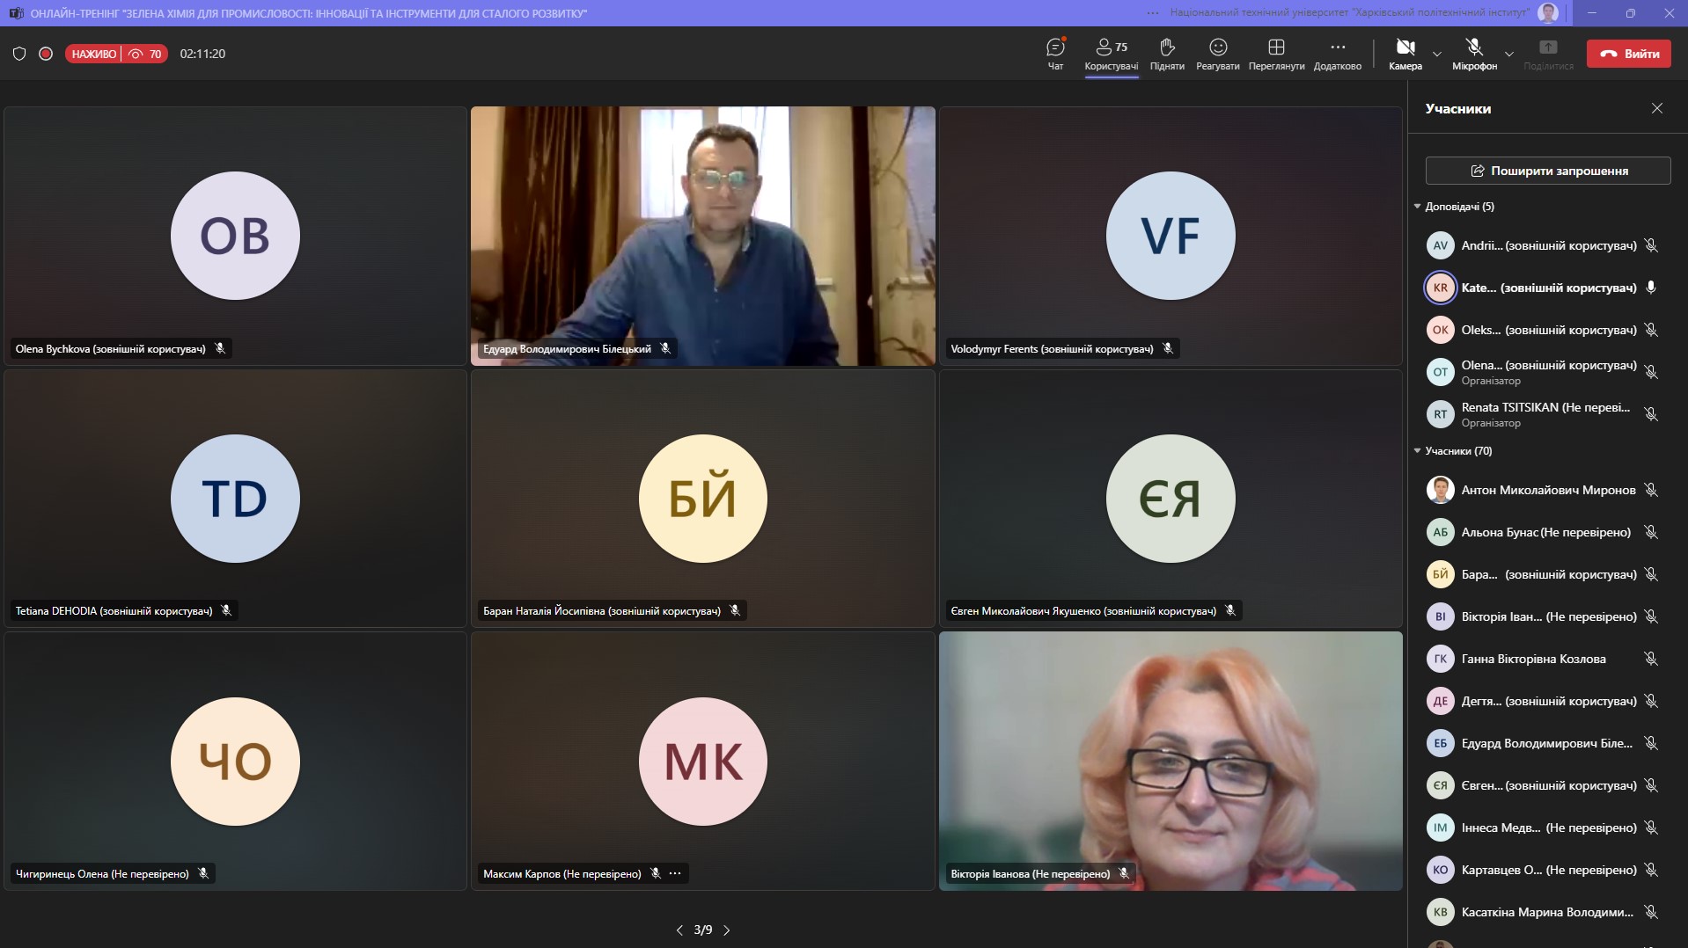Click the muted mic icon next to Andrii
The width and height of the screenshot is (1688, 948).
[1651, 245]
